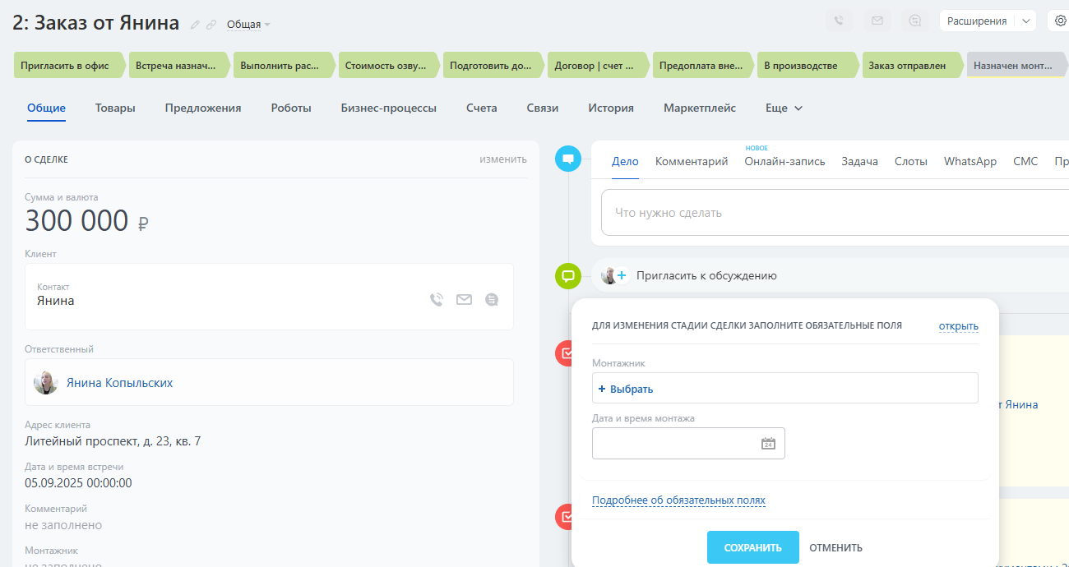Click изменить in О сделке section
This screenshot has width=1069, height=567.
point(503,159)
